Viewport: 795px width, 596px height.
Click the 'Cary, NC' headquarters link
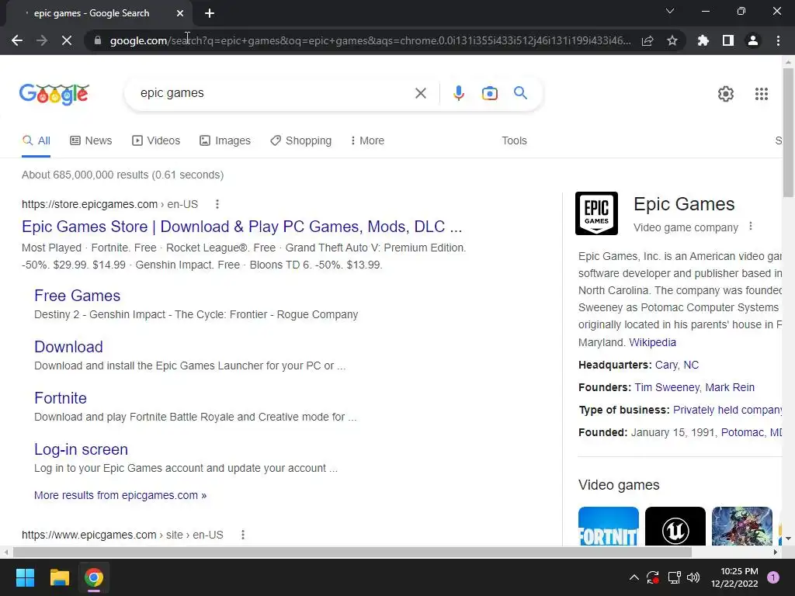point(676,365)
